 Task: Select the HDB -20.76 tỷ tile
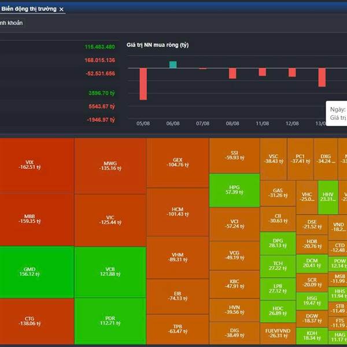[x=312, y=244]
